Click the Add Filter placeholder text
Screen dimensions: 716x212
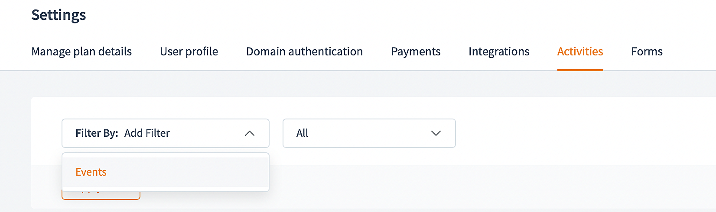tap(147, 133)
